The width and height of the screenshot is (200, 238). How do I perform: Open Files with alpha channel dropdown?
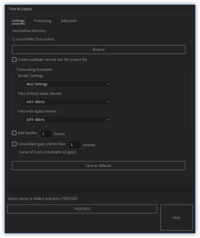click(67, 120)
